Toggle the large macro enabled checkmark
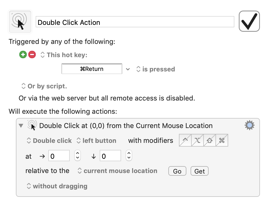This screenshot has width=270, height=200. 249,21
